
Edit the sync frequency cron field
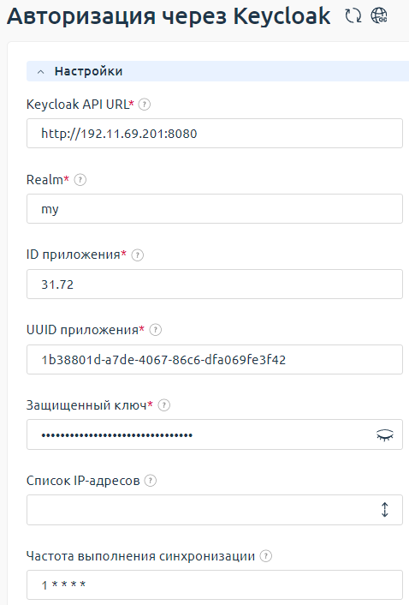coord(215,585)
